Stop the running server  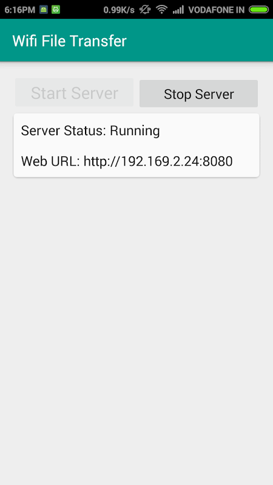click(x=199, y=94)
